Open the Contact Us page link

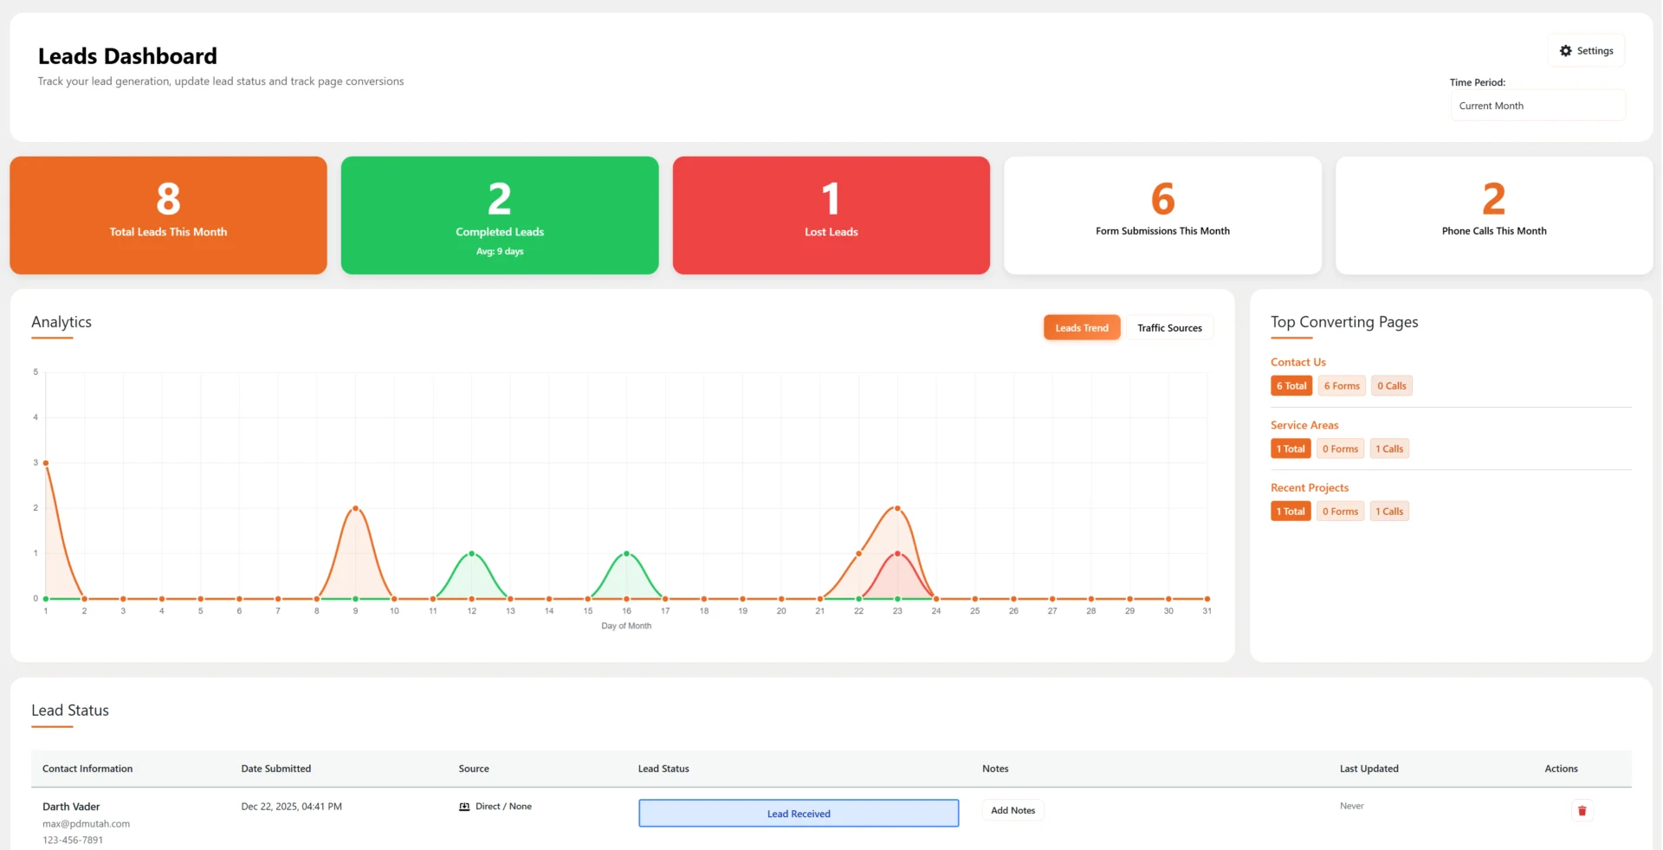[x=1297, y=363]
